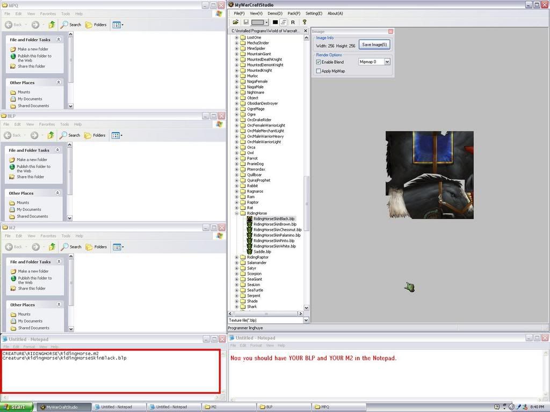The image size is (550, 412).
Task: Close the file tree path panel
Action: tap(306, 31)
